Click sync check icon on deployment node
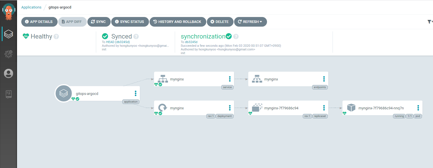Image resolution: width=433 pixels, height=168 pixels. tap(160, 113)
